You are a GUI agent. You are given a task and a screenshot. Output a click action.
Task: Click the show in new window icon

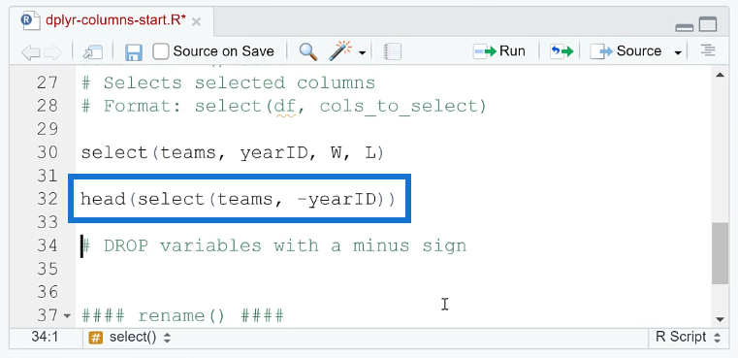(93, 51)
